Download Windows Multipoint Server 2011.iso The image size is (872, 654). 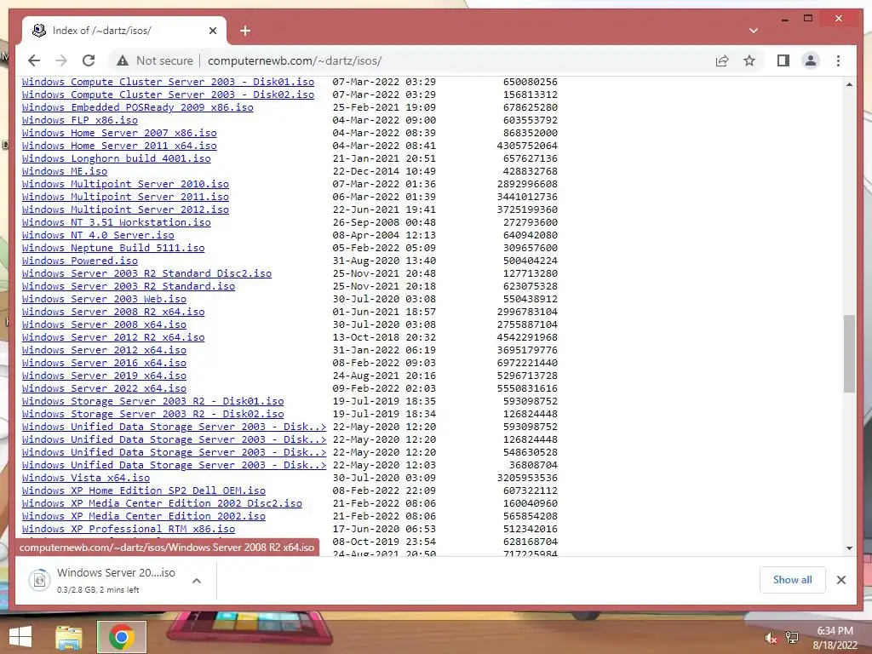125,197
